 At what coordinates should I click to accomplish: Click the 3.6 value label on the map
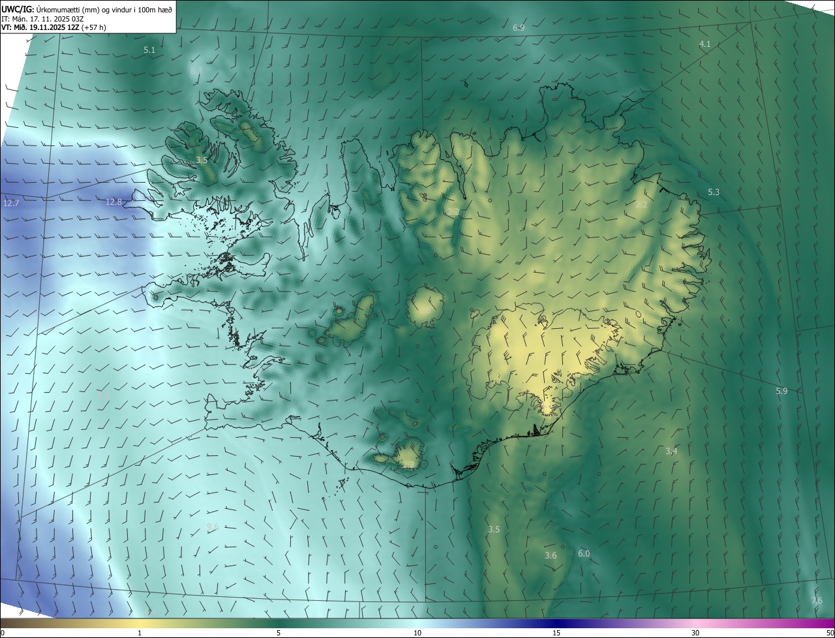coord(551,555)
